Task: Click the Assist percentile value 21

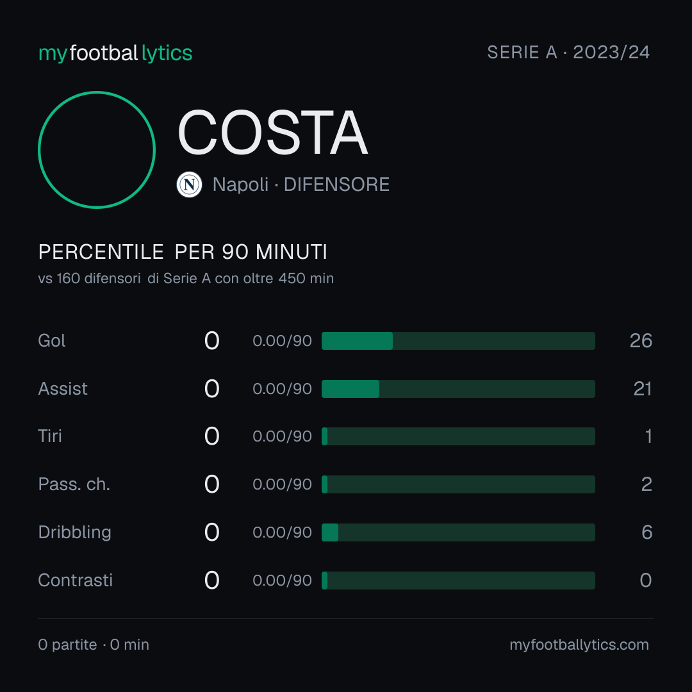Action: 643,389
